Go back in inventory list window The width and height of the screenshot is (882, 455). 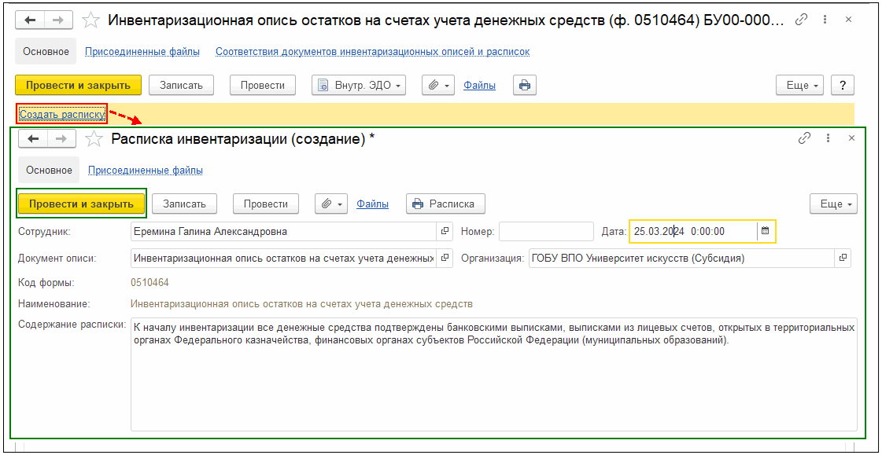click(x=31, y=20)
